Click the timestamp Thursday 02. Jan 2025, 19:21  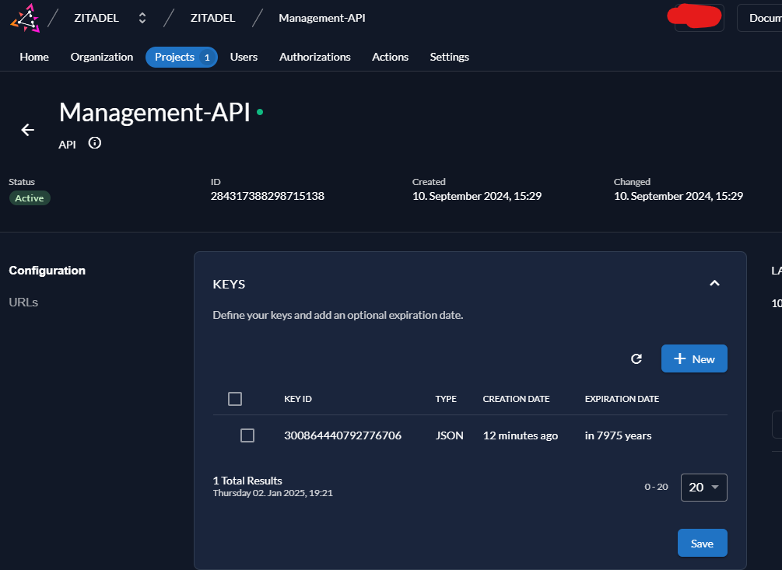coord(273,493)
